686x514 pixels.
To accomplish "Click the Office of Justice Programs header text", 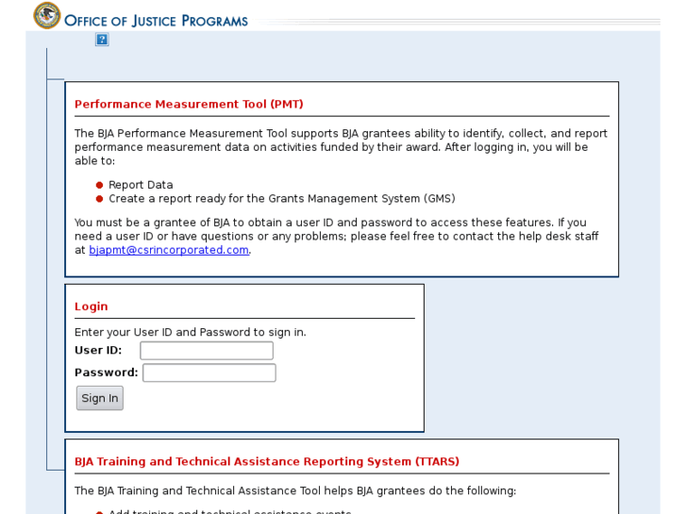I will point(157,21).
